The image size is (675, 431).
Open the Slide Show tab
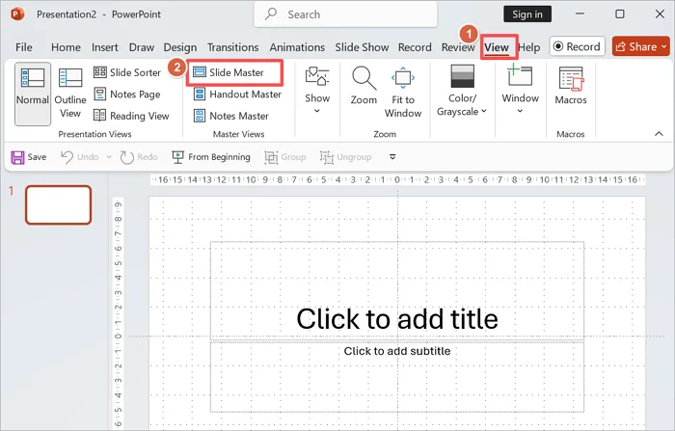point(362,47)
